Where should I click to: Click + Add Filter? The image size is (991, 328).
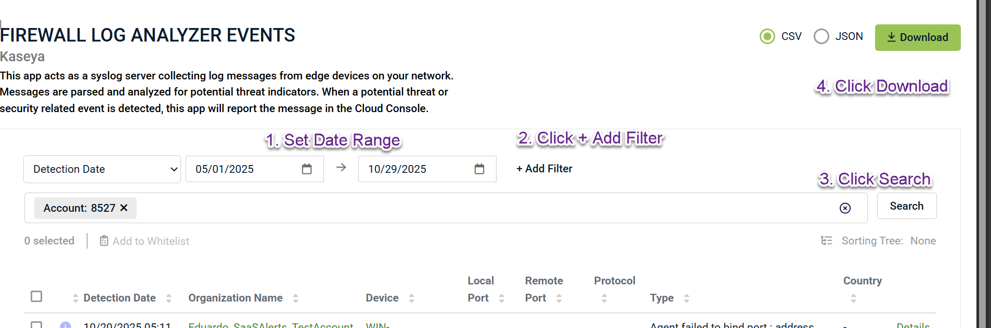(x=544, y=169)
